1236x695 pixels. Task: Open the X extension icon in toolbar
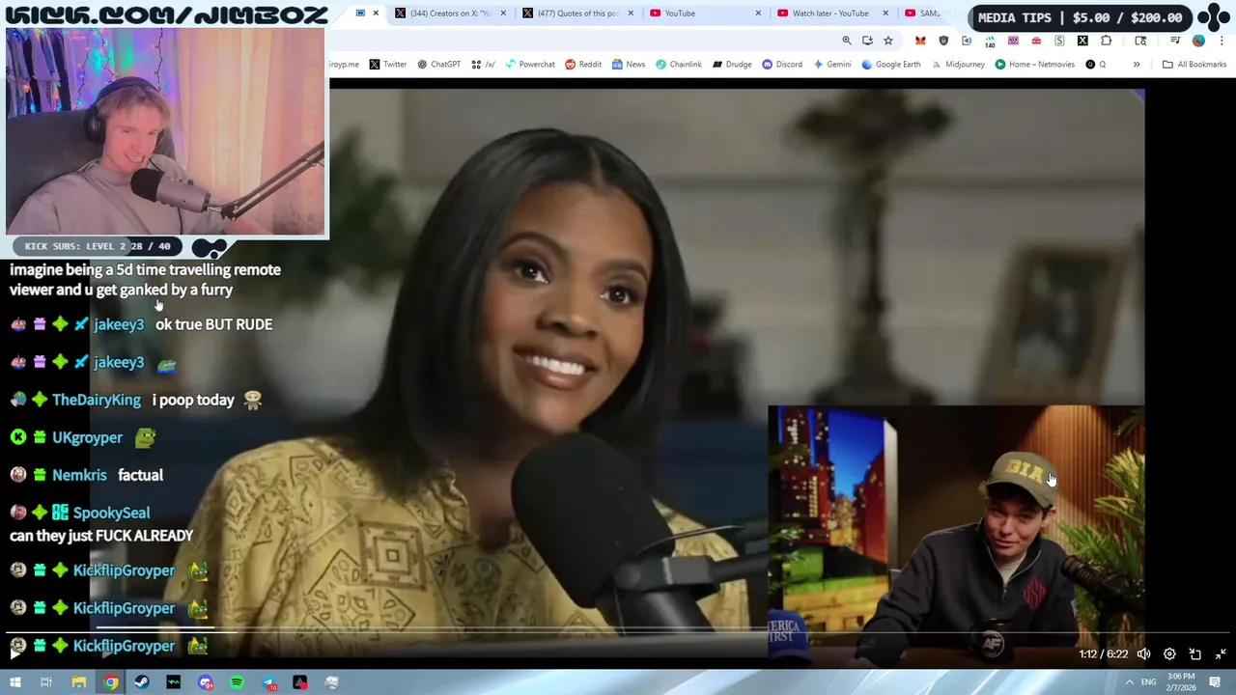point(1082,41)
